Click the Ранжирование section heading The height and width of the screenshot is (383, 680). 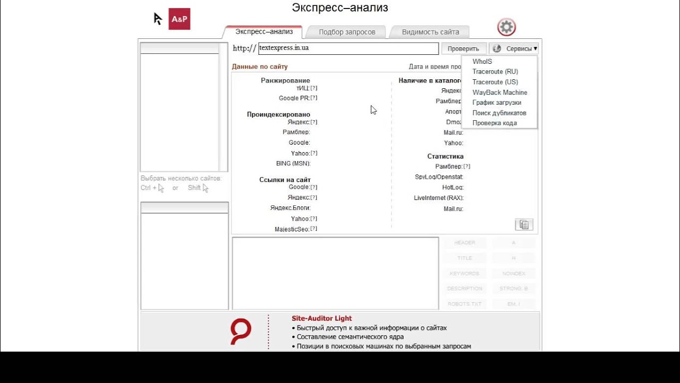(285, 80)
